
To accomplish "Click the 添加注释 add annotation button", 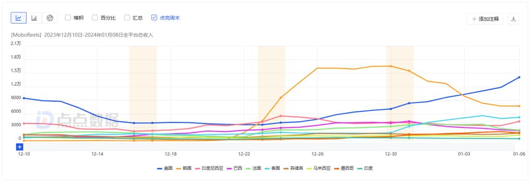I will [485, 19].
